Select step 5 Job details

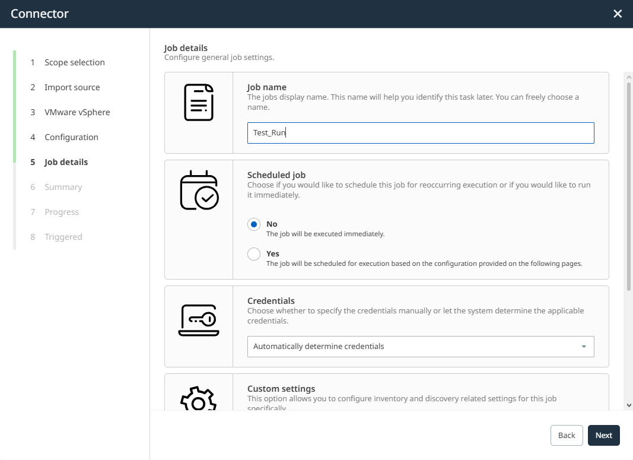[59, 163]
